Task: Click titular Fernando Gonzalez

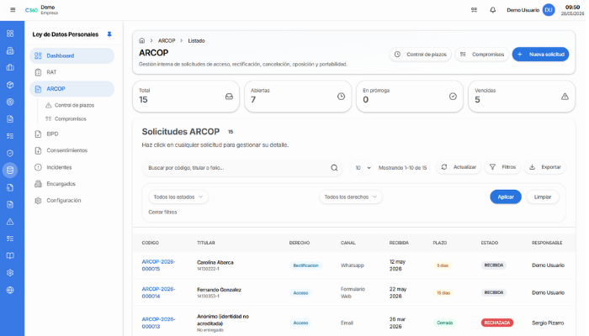Action: [x=219, y=290]
